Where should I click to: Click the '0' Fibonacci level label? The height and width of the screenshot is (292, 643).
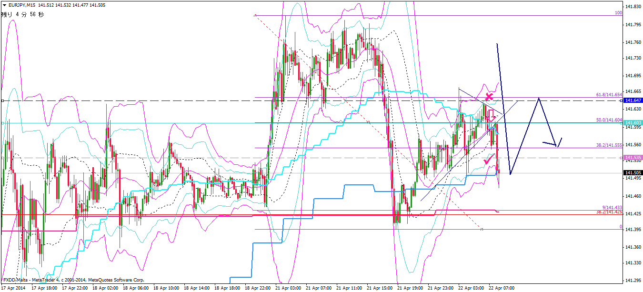point(621,227)
